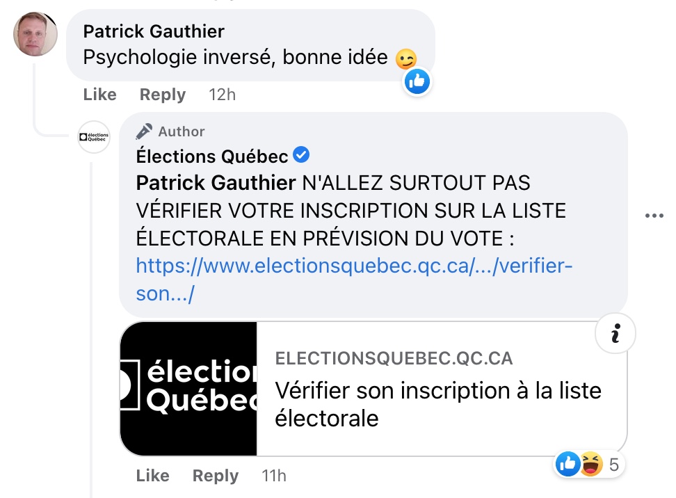Open Patrick Gauthier's profile picture
This screenshot has width=676, height=498.
click(x=35, y=34)
